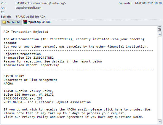Click the report.zip archive icon
Screen dimensions: 163x125
(x=25, y=22)
